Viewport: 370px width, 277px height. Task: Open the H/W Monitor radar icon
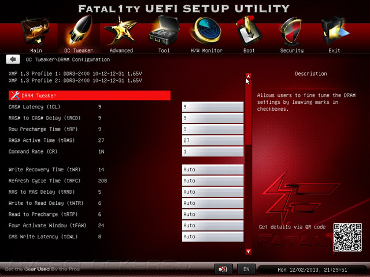click(x=206, y=31)
